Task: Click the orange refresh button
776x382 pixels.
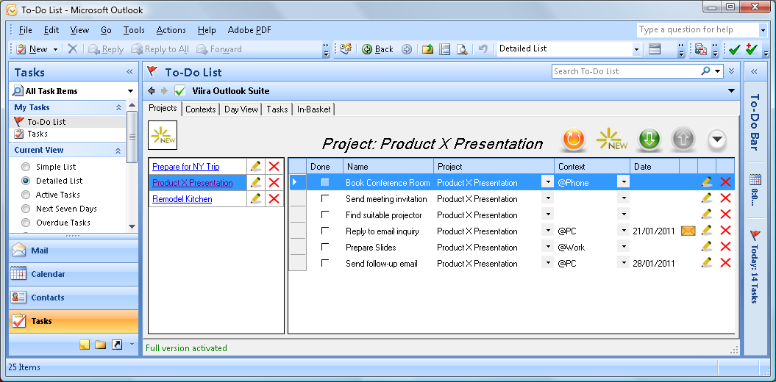Action: (x=574, y=140)
